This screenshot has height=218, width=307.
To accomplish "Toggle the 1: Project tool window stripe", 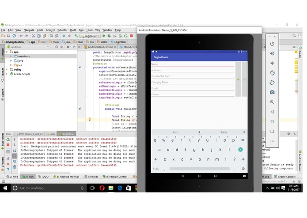I will (x=2, y=55).
